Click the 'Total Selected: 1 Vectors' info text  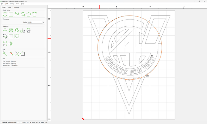pyautogui.click(x=9, y=61)
